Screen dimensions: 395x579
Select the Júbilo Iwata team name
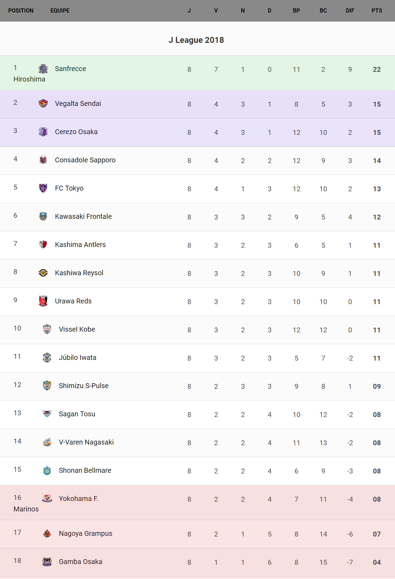[x=77, y=357]
